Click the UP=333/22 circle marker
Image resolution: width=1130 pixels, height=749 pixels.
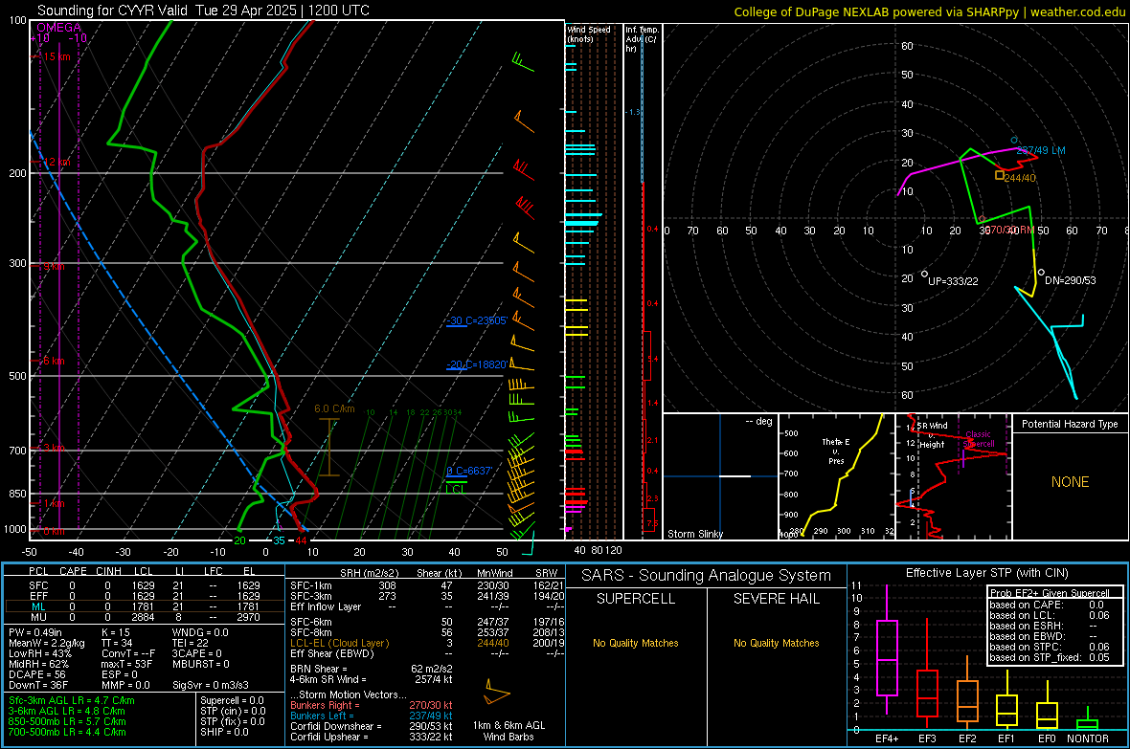tap(925, 275)
